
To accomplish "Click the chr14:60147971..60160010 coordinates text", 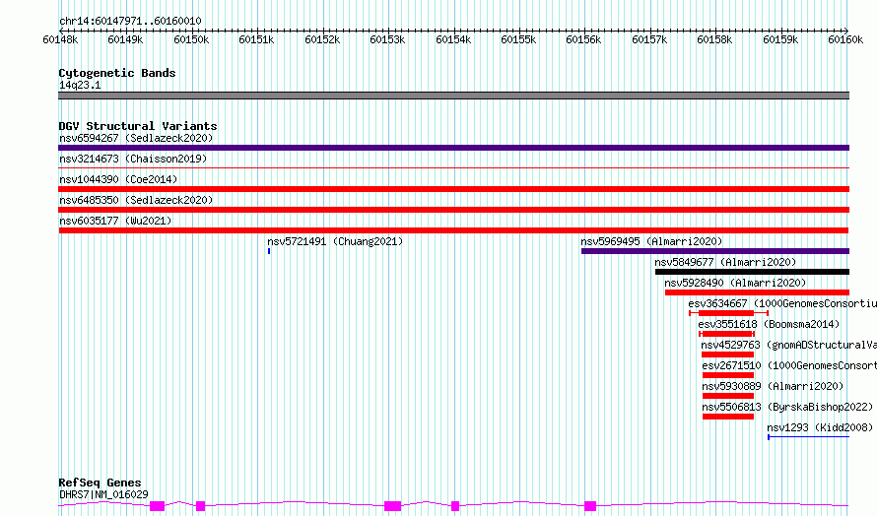I will tap(130, 21).
